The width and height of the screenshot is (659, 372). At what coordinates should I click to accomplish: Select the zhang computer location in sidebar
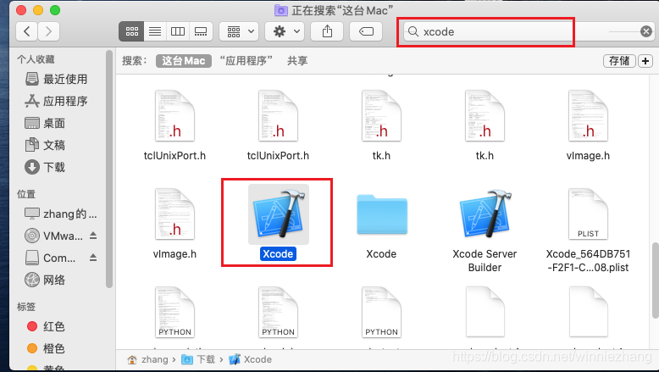pyautogui.click(x=61, y=214)
